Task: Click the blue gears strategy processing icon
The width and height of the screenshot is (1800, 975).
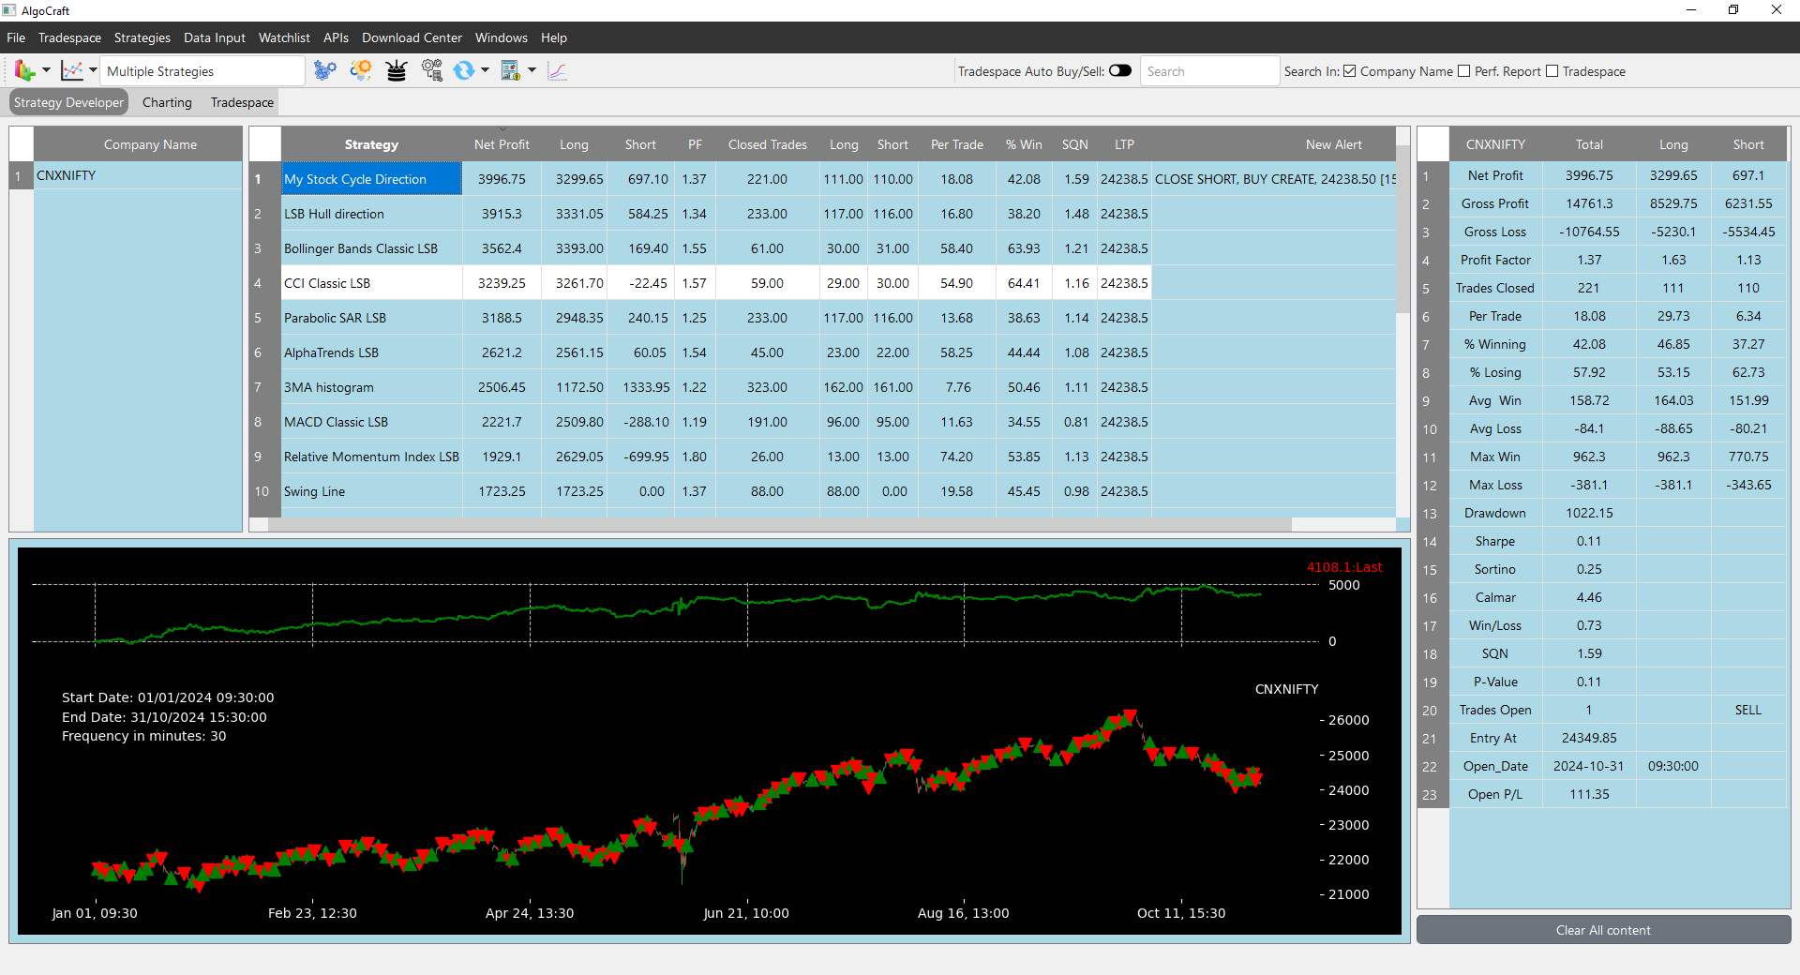Action: coord(324,70)
